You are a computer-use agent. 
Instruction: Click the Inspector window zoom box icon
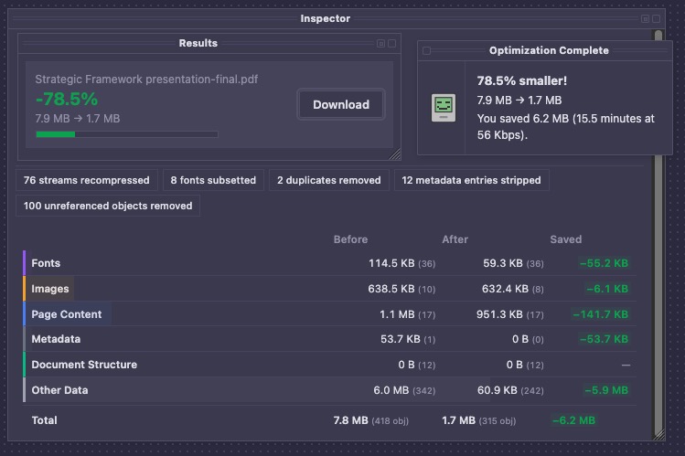[646, 19]
